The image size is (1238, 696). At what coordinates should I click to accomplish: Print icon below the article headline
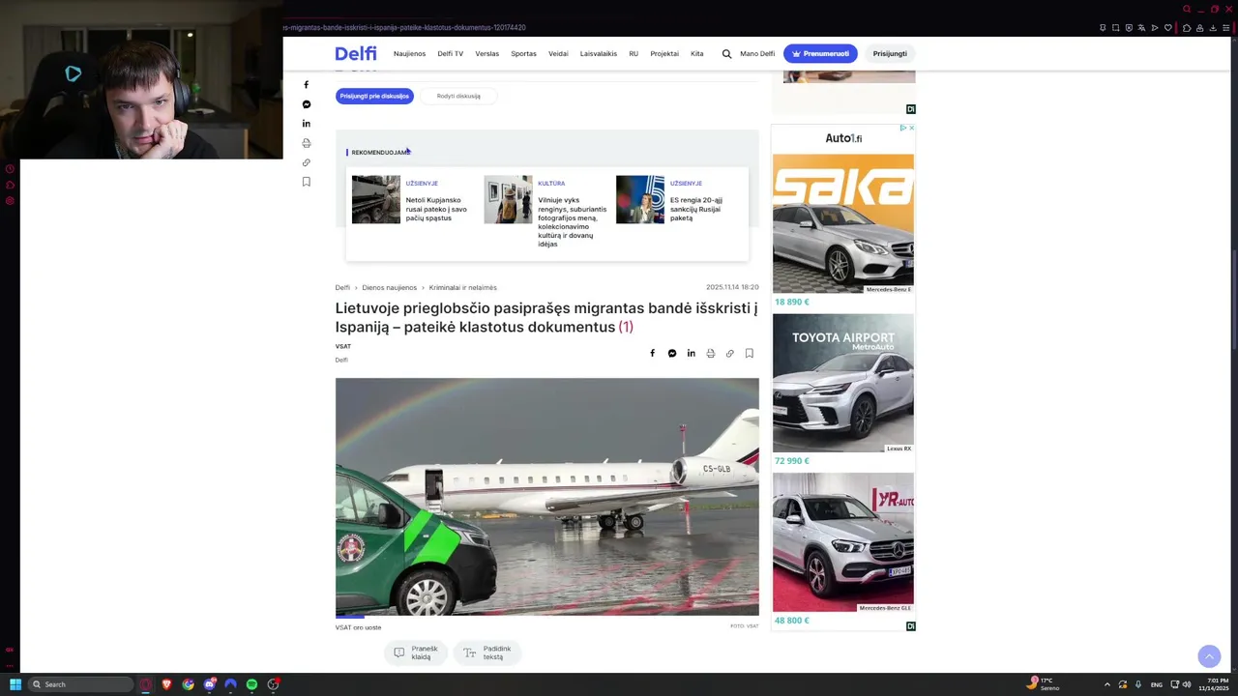(711, 354)
